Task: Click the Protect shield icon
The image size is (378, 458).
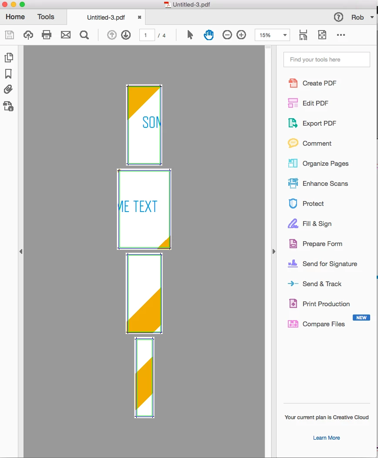Action: tap(293, 204)
